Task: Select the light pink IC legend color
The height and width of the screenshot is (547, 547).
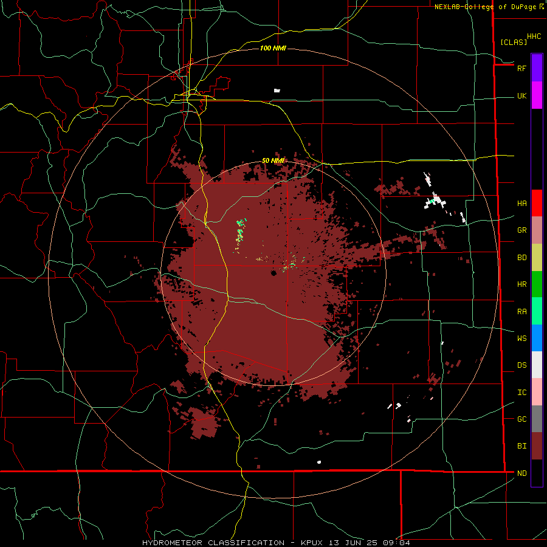Action: [537, 392]
